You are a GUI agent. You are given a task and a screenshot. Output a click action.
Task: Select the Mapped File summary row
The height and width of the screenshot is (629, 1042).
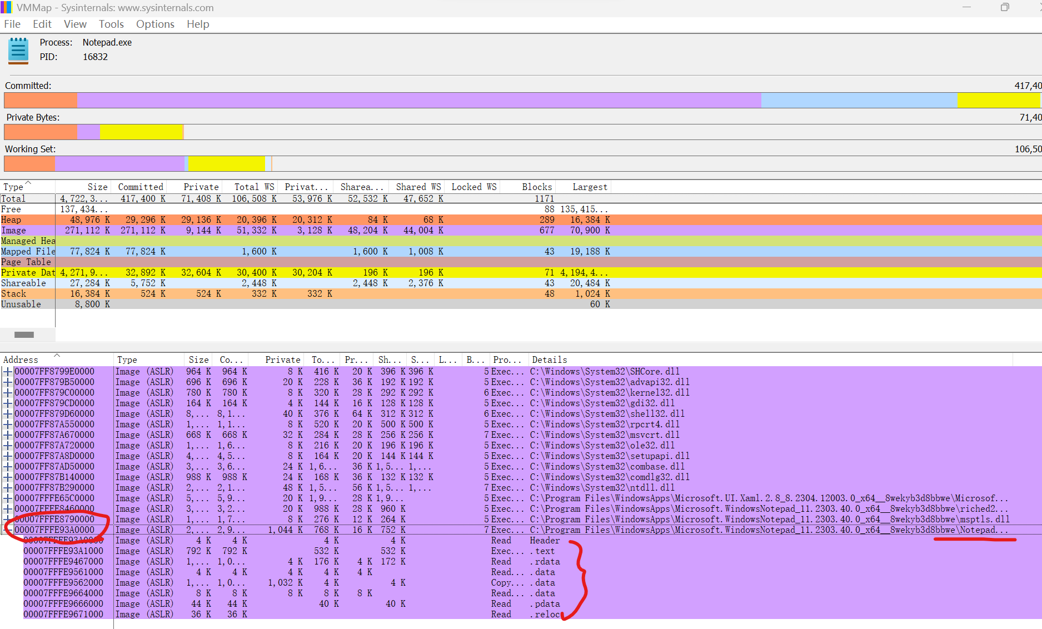[521, 251]
